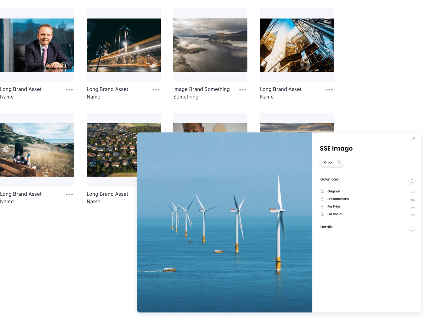Click the Crop button
The height and width of the screenshot is (320, 427).
332,163
